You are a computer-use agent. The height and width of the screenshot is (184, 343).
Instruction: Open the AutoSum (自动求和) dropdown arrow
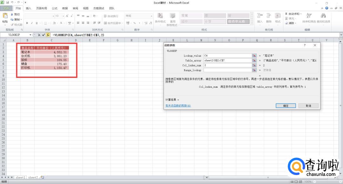point(301,14)
